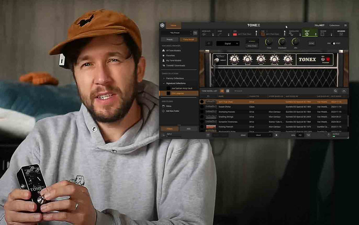The height and width of the screenshot is (225, 359).
Task: Collapse the Tone Model list with chevron
Action: pyautogui.click(x=344, y=91)
